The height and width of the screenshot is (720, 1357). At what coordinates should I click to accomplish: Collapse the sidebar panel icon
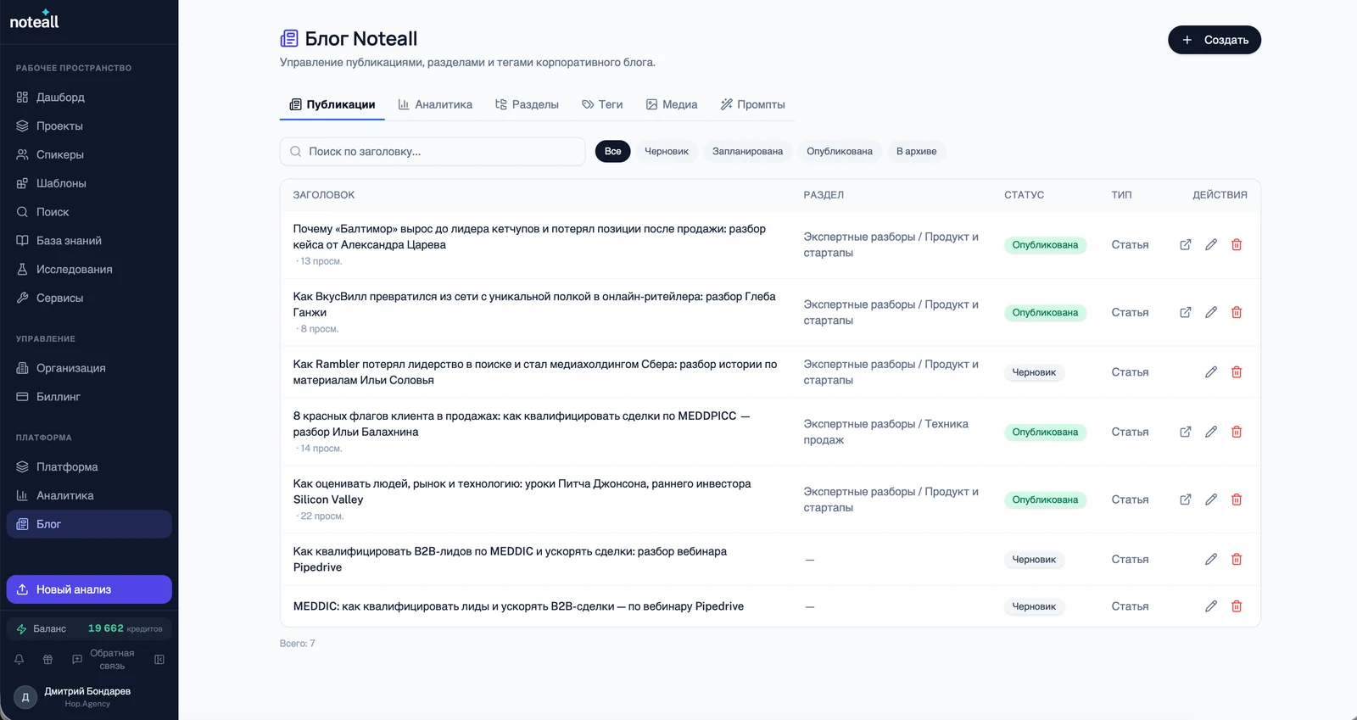[x=159, y=660]
